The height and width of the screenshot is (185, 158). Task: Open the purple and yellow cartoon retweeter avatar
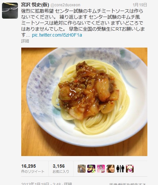pyautogui.click(x=91, y=169)
